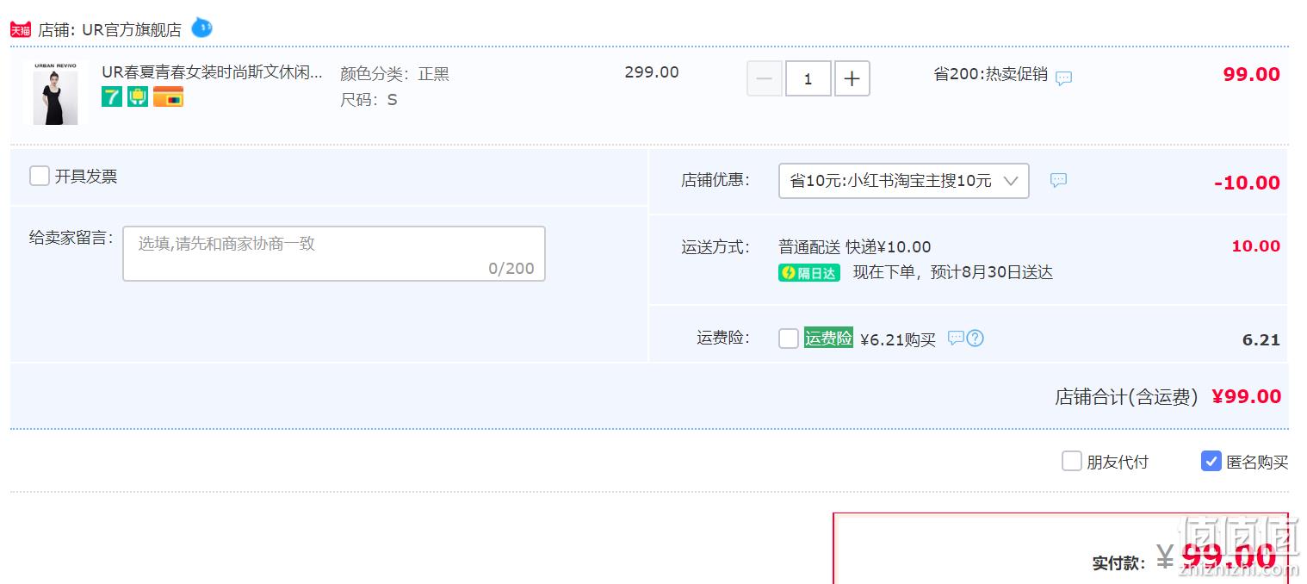Click the red 10.00 shipping fee amount
Screen dimensions: 1307x584
point(1256,246)
